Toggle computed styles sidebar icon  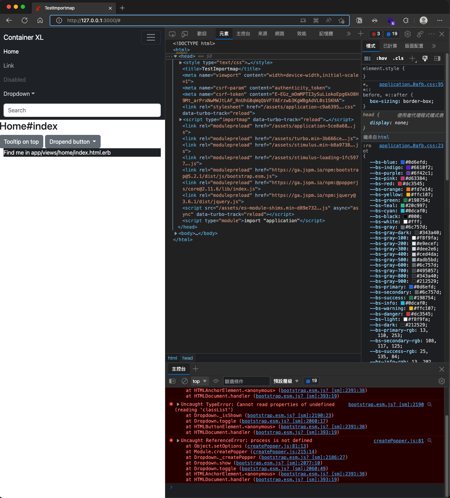(437, 58)
